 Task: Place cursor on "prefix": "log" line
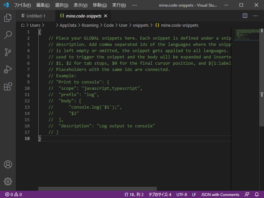pos(74,95)
